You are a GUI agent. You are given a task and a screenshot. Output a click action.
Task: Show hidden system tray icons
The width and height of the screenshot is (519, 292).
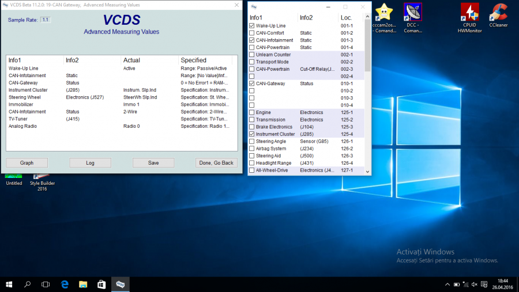[x=447, y=284]
